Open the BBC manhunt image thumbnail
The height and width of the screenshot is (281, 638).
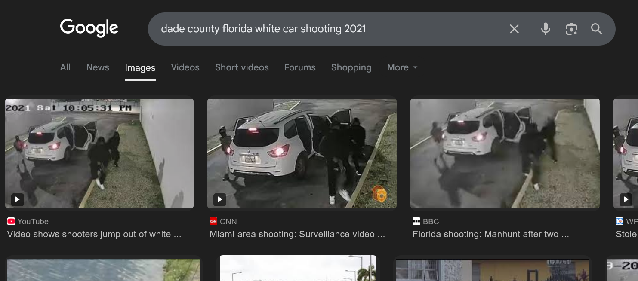pyautogui.click(x=505, y=153)
